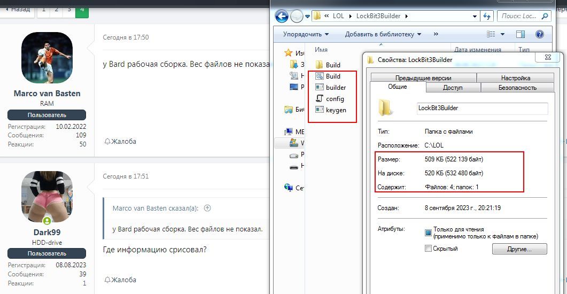Click large folder icon in Properties dialog
The image size is (567, 294).
pyautogui.click(x=385, y=108)
